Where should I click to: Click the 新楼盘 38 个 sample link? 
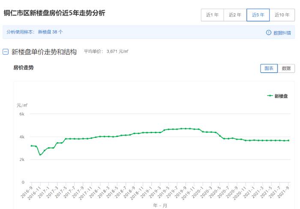point(50,32)
